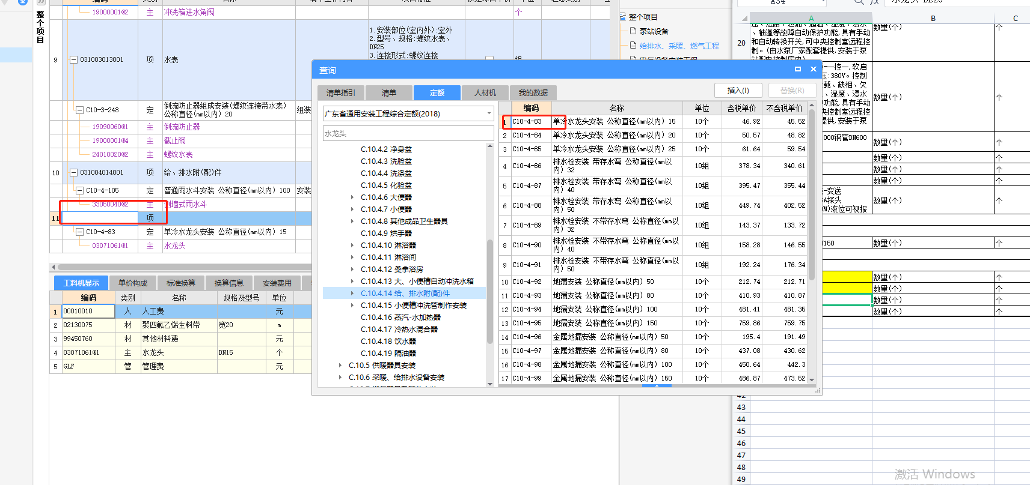Image resolution: width=1030 pixels, height=485 pixels.
Task: Select tree item C.10.4.2 净身盆
Action: point(386,149)
